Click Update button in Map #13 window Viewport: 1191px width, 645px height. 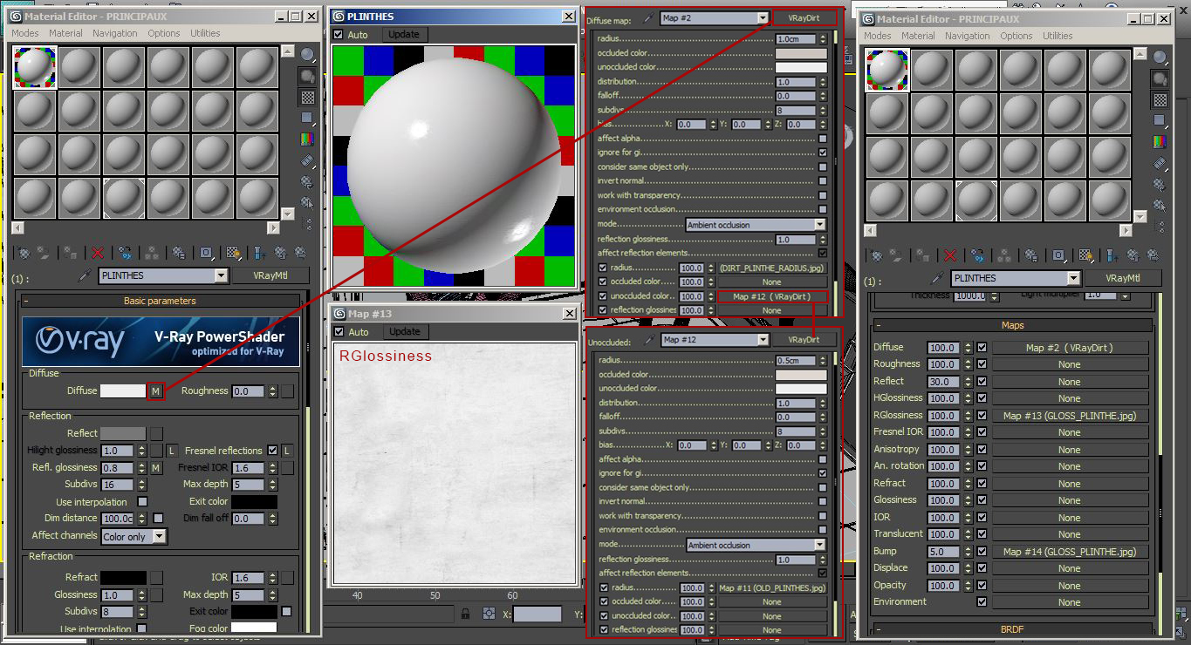tap(404, 331)
